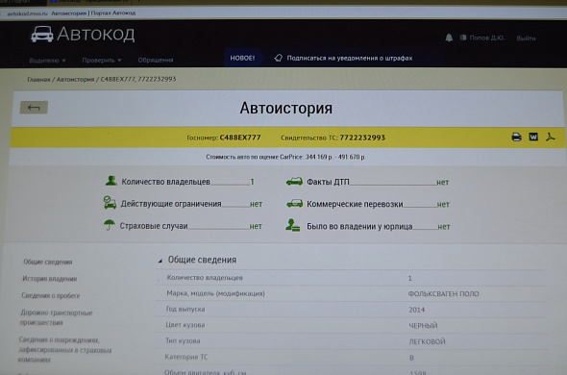Export the report to Word
Image resolution: width=567 pixels, height=375 pixels.
tap(533, 137)
